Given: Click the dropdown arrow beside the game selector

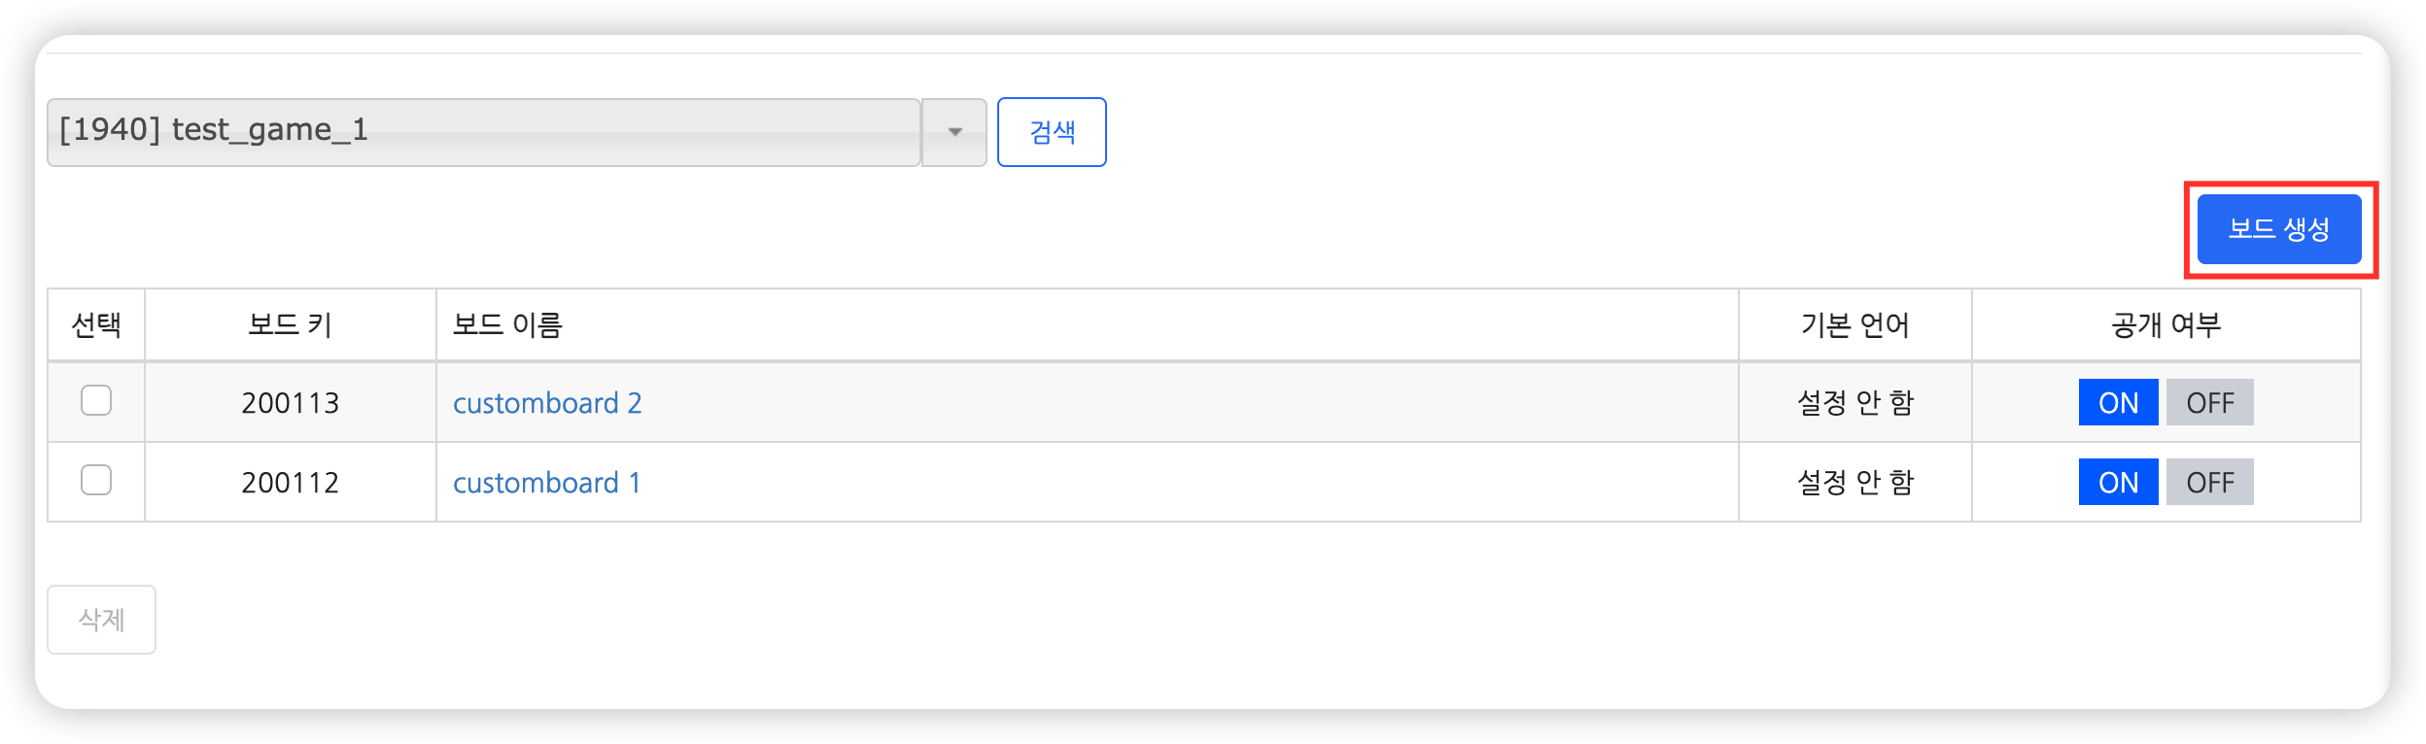Looking at the screenshot, I should click(x=954, y=132).
